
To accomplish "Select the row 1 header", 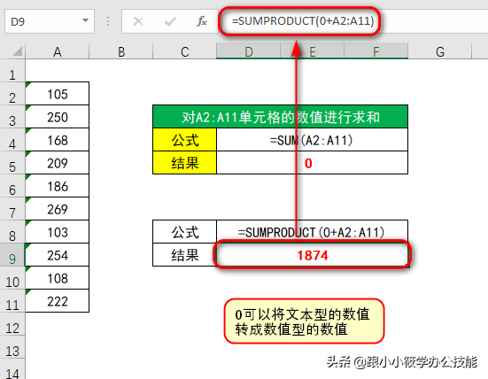I will 12,71.
